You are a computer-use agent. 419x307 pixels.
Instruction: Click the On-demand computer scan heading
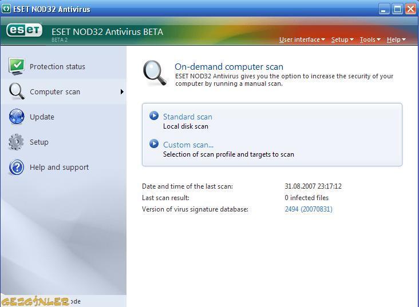tap(229, 66)
